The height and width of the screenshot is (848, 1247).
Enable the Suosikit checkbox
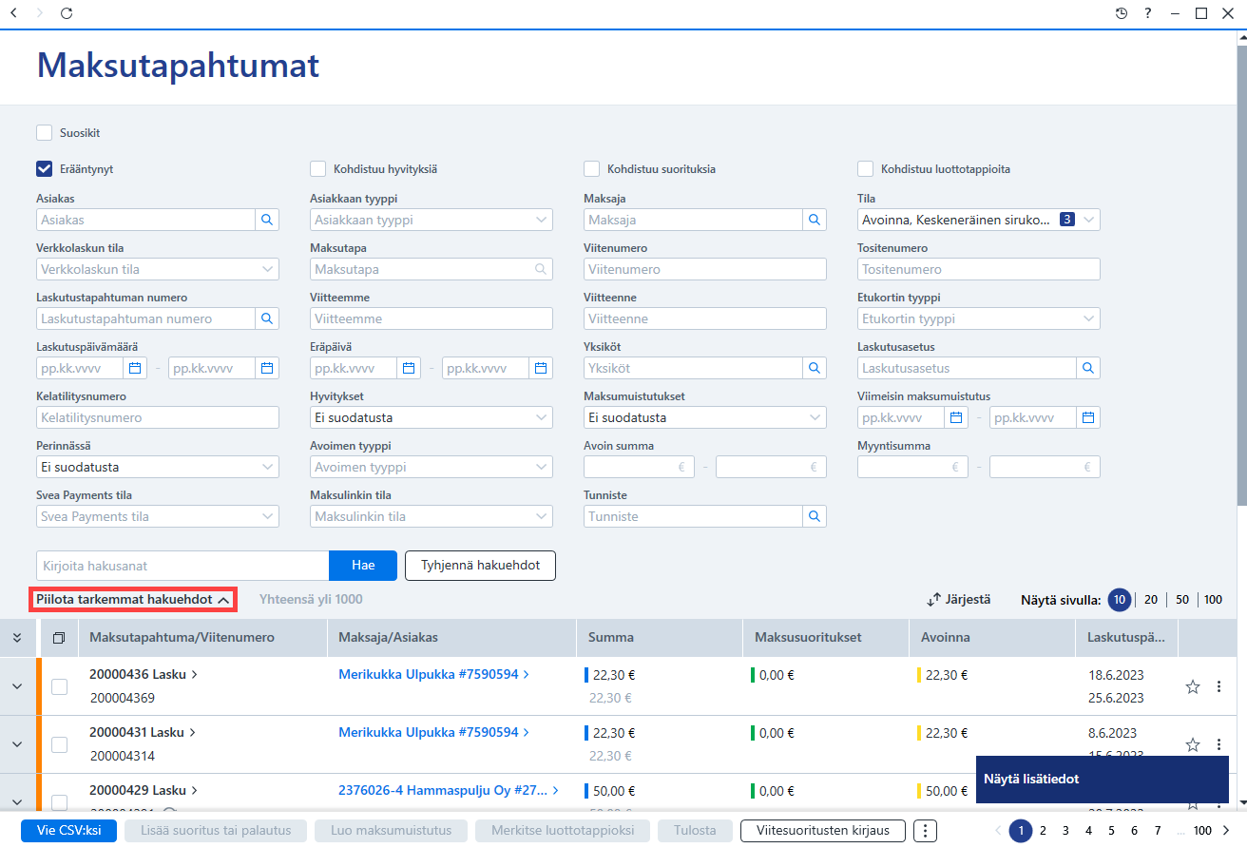[44, 133]
